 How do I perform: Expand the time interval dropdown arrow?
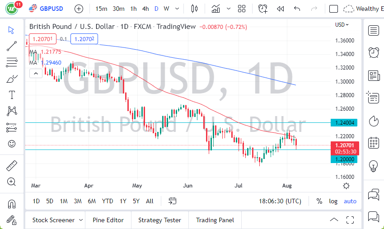pos(177,9)
